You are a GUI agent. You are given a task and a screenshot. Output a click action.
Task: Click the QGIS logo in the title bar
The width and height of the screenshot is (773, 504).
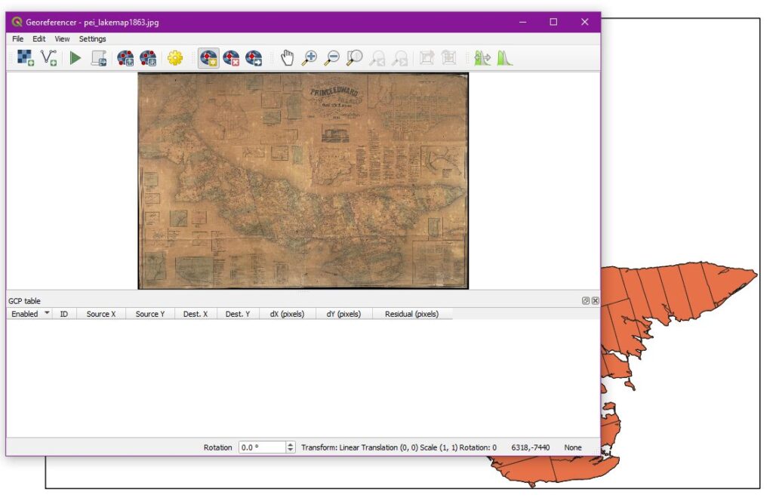pyautogui.click(x=17, y=22)
